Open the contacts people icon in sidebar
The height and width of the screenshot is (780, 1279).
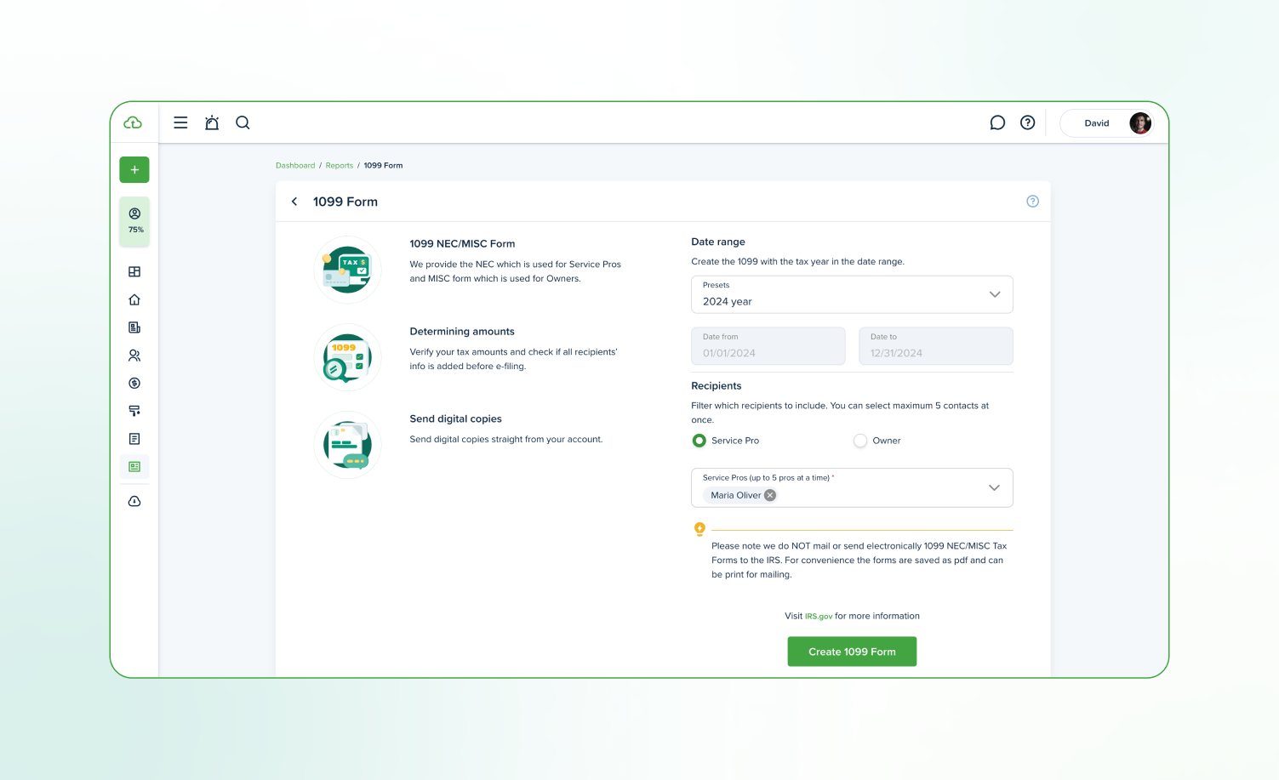coord(134,356)
